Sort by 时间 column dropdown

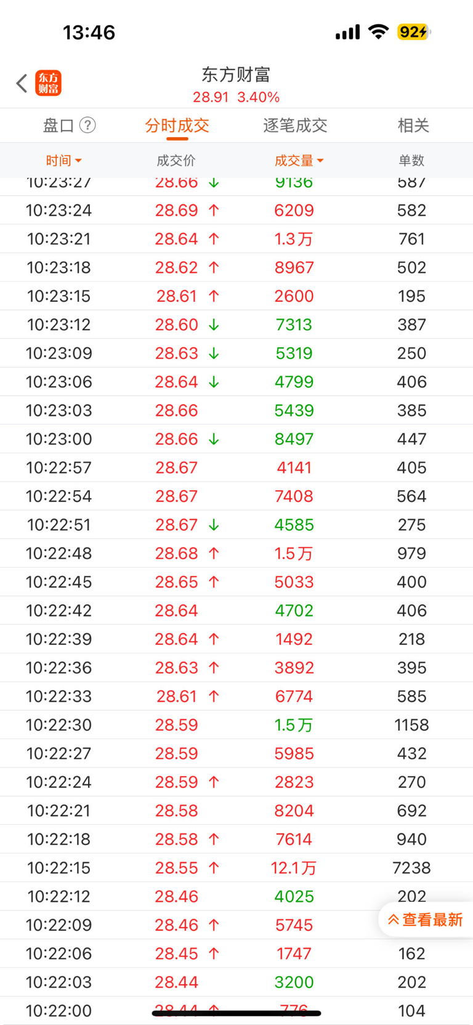pos(63,161)
